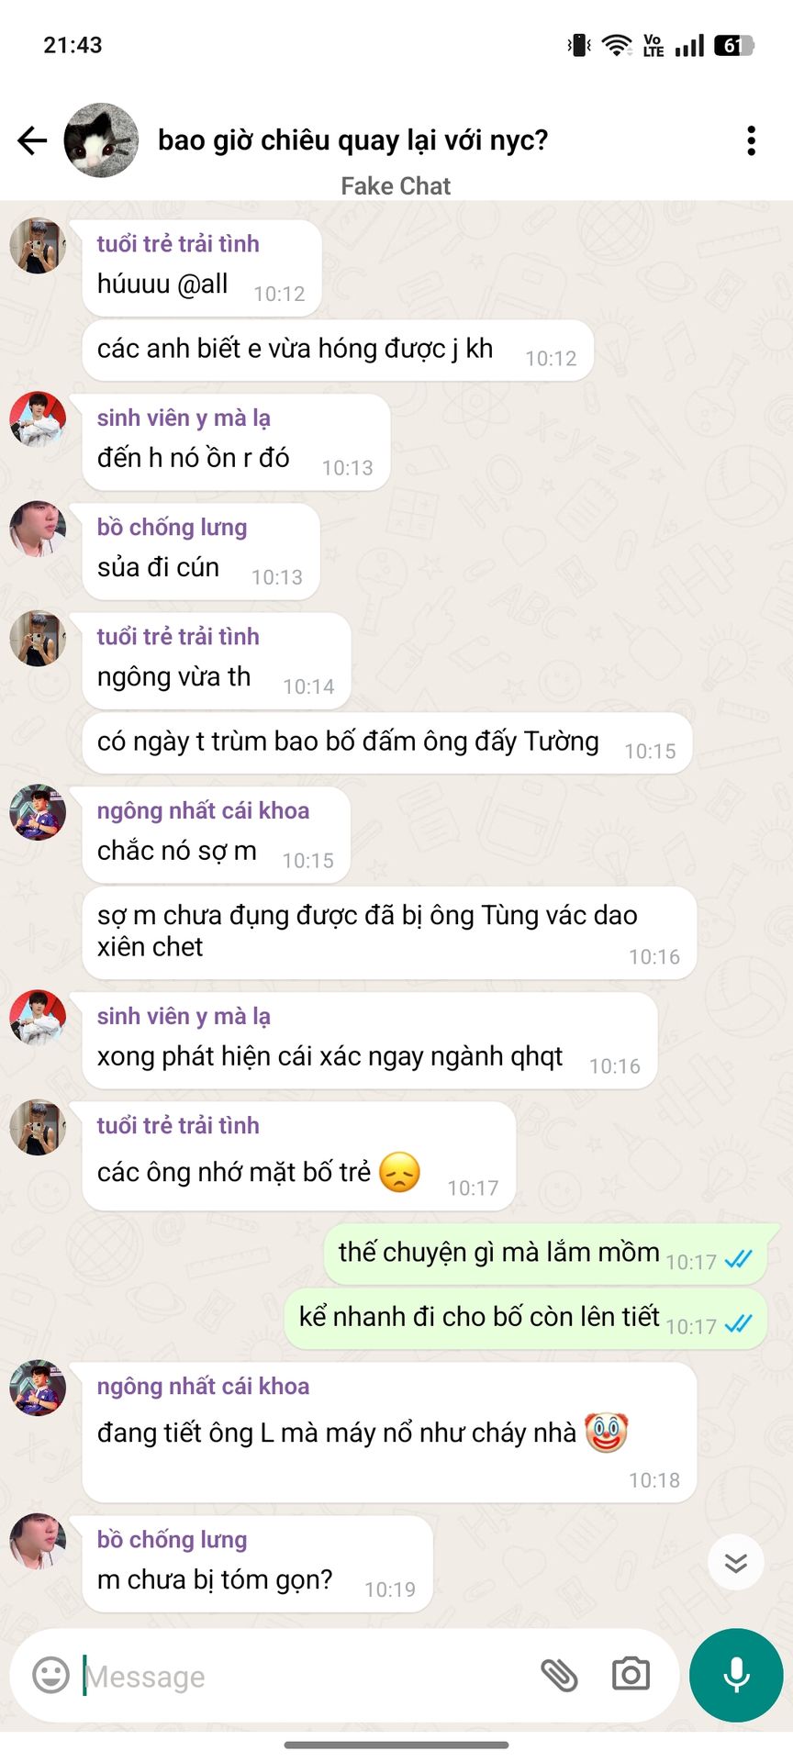Tap sender name 'bồ chống lưng' at 10:19
The image size is (793, 1762).
(x=172, y=1539)
